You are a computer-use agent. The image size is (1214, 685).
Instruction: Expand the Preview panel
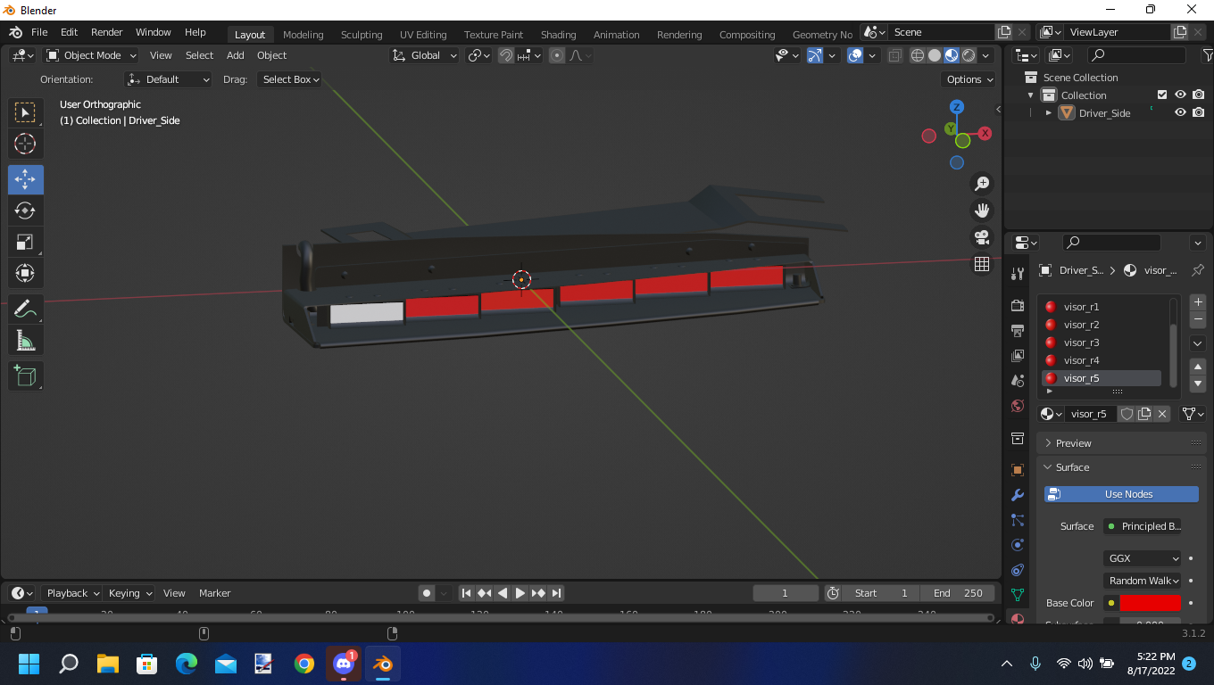pos(1073,443)
